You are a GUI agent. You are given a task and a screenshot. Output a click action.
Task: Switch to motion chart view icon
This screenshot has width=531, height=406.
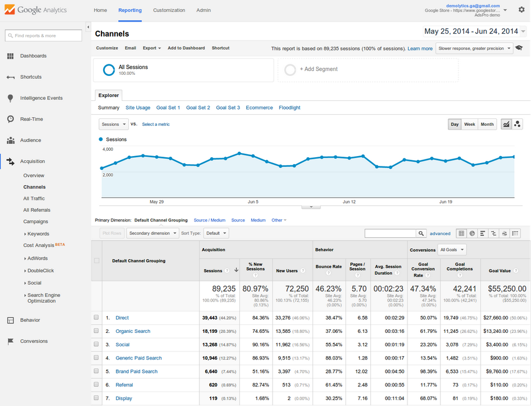[x=517, y=124]
